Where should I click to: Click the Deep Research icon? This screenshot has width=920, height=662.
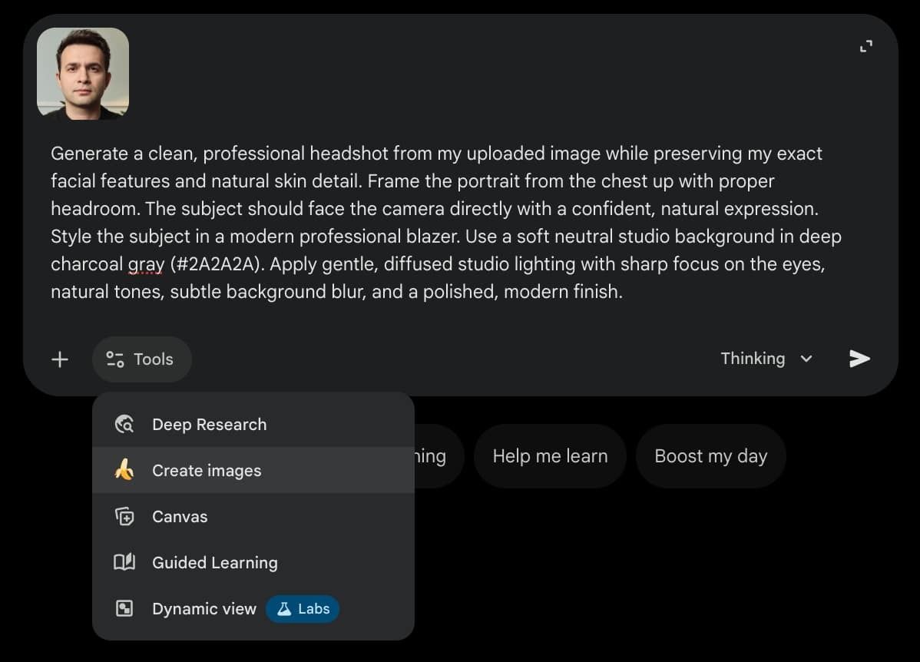(x=124, y=425)
